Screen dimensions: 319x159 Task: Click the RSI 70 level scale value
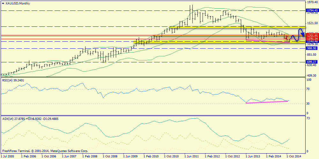pyautogui.click(x=308, y=90)
